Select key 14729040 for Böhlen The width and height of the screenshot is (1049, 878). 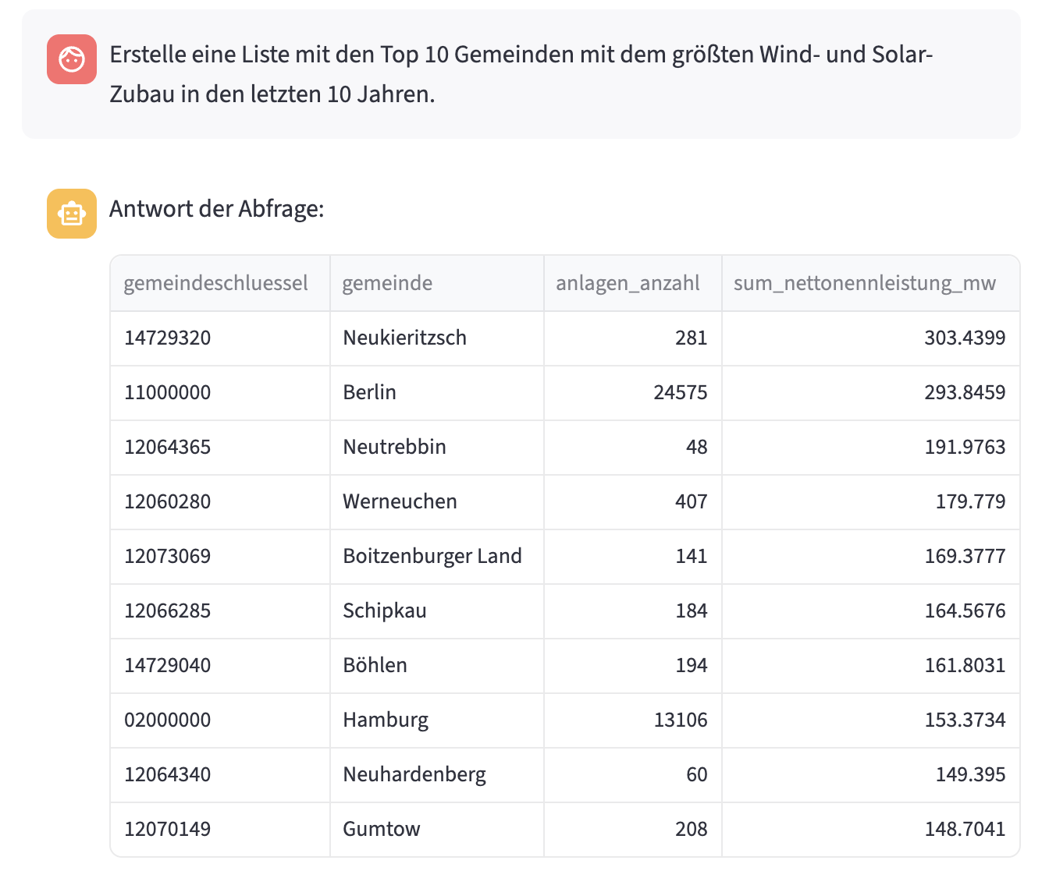point(220,666)
